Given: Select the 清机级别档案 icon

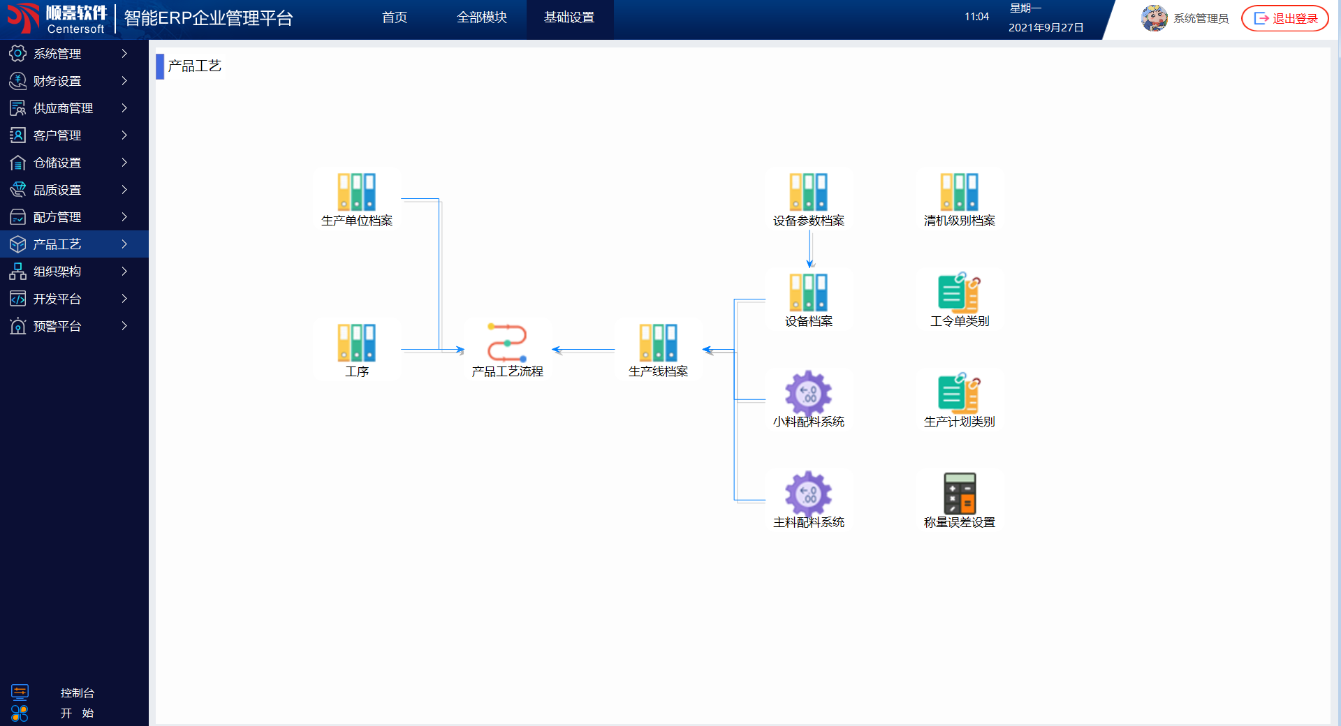Looking at the screenshot, I should tap(959, 192).
